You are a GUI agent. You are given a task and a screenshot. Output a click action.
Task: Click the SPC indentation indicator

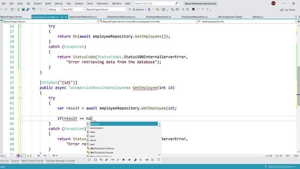(x=288, y=156)
